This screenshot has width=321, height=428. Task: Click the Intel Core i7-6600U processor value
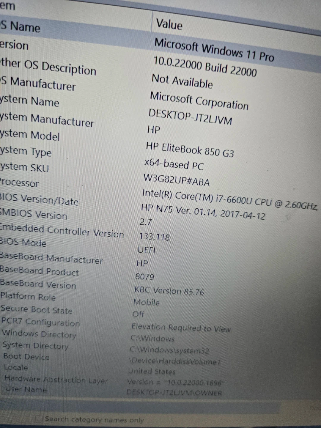(229, 199)
